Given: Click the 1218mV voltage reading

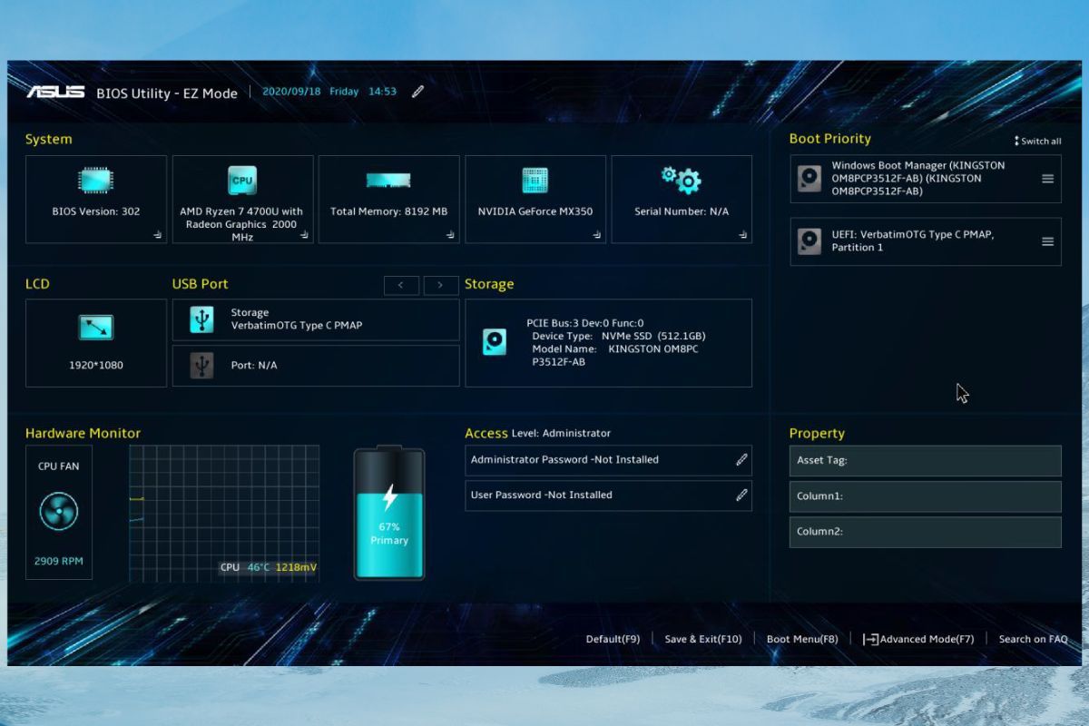Looking at the screenshot, I should (x=297, y=568).
